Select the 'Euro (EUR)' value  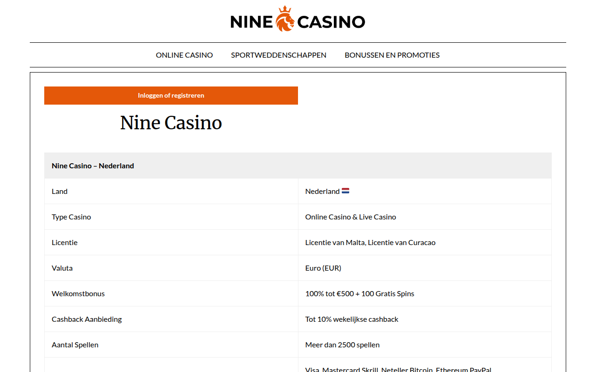tap(323, 268)
